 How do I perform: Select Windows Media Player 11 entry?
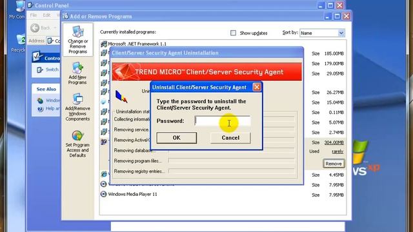(x=132, y=195)
